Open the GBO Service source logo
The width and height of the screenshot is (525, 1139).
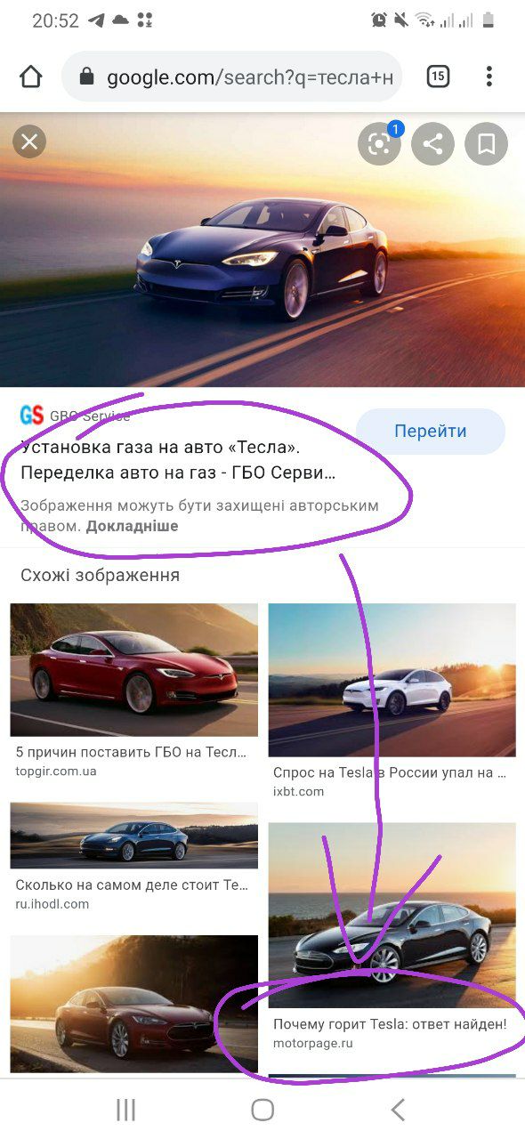point(32,415)
